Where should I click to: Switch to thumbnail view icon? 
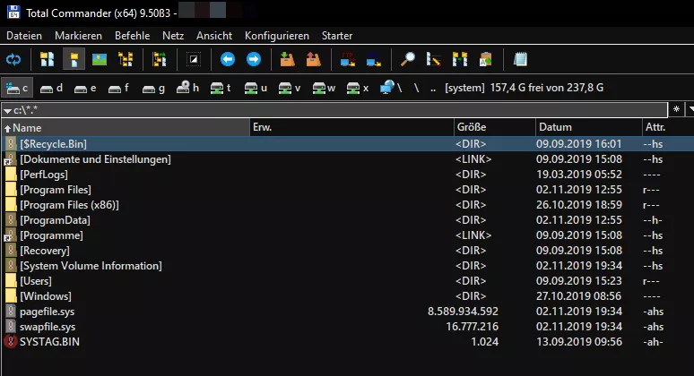click(100, 59)
